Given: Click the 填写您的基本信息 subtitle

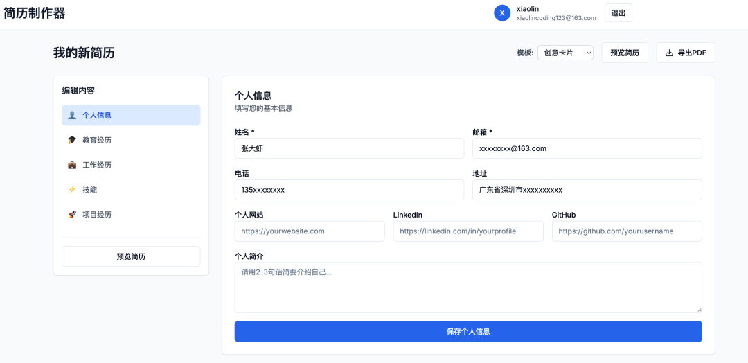Looking at the screenshot, I should pos(263,108).
